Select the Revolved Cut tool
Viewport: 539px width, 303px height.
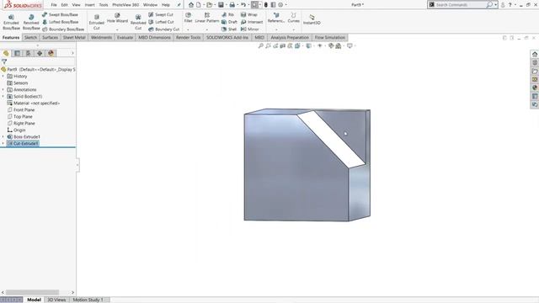click(138, 23)
